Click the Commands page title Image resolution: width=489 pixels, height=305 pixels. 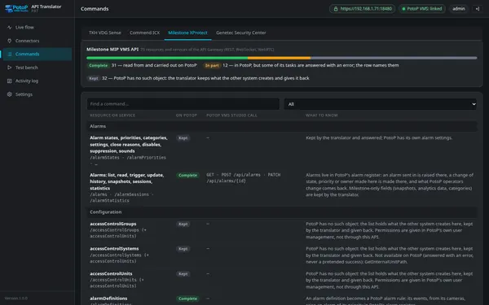95,9
